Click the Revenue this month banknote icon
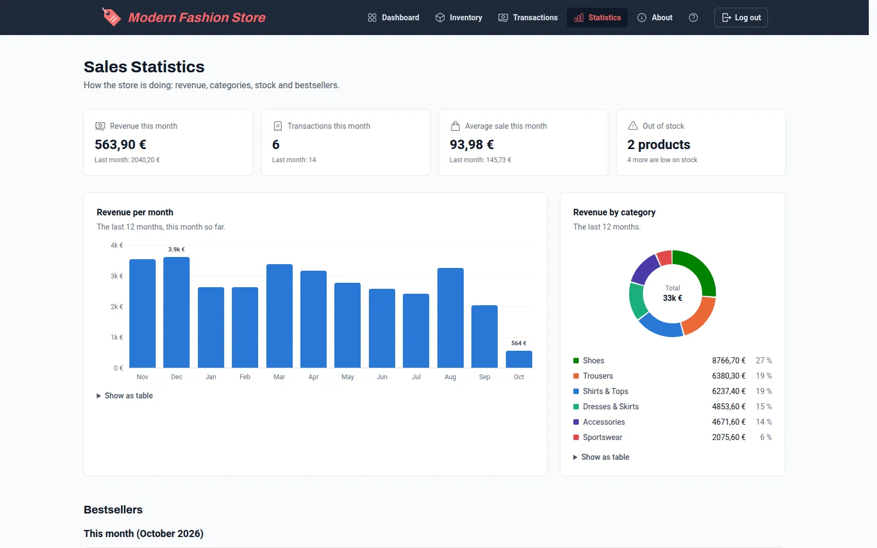The width and height of the screenshot is (877, 548). coord(100,126)
